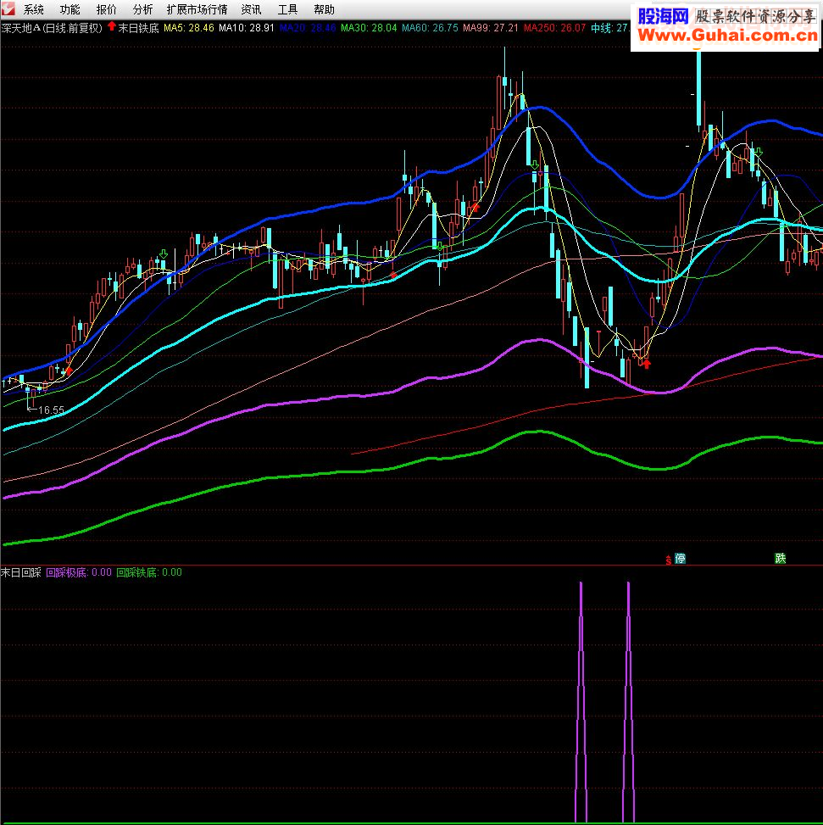Click the MA99: 27.21 value
The height and width of the screenshot is (825, 823).
[491, 28]
